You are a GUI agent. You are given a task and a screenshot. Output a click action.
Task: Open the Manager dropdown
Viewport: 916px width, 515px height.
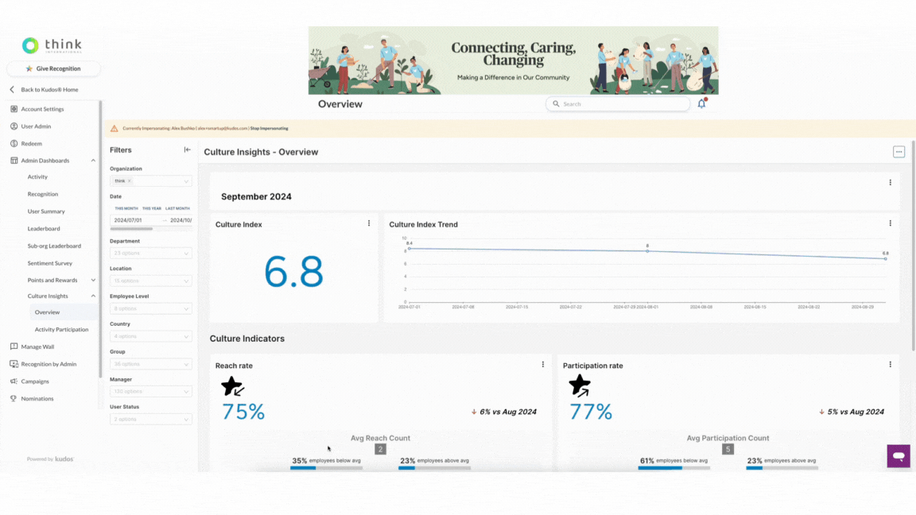coord(151,391)
